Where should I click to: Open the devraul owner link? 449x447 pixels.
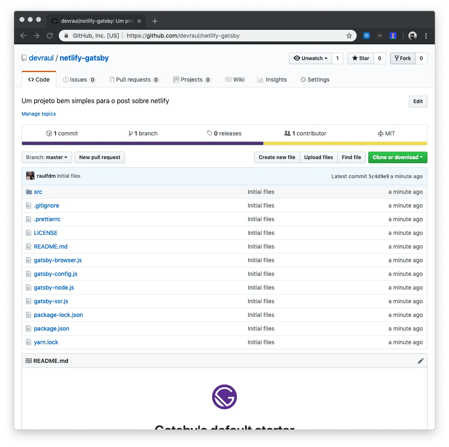pyautogui.click(x=41, y=58)
